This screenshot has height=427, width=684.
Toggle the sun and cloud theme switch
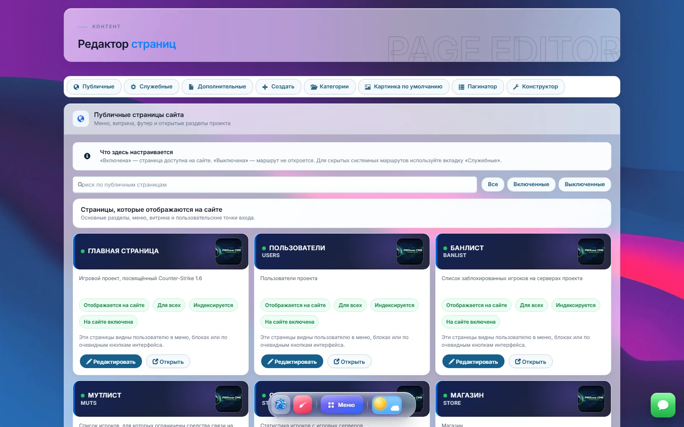[387, 404]
